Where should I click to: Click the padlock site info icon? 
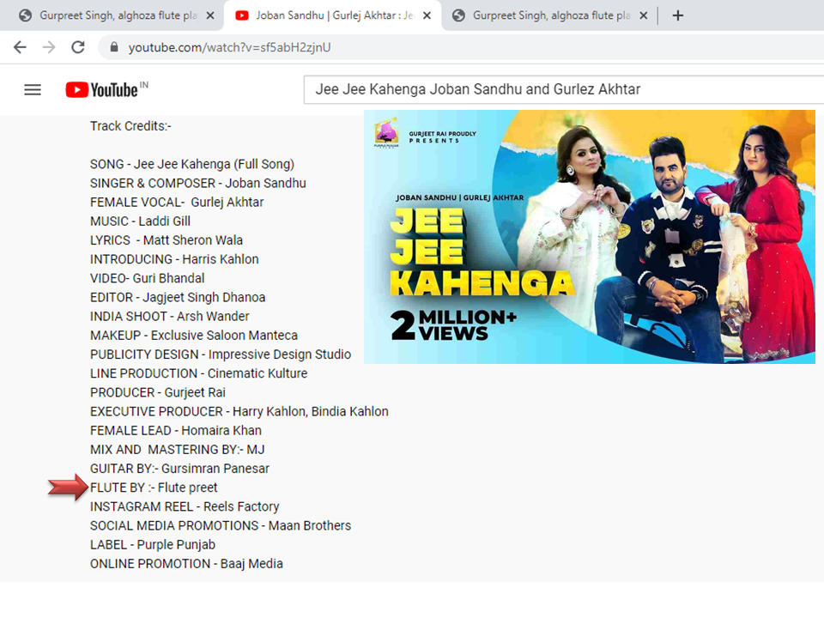click(113, 48)
